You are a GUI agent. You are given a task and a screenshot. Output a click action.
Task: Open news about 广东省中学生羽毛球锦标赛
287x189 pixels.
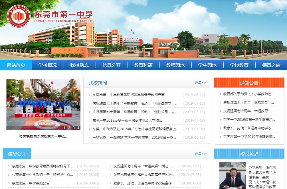click(x=136, y=129)
